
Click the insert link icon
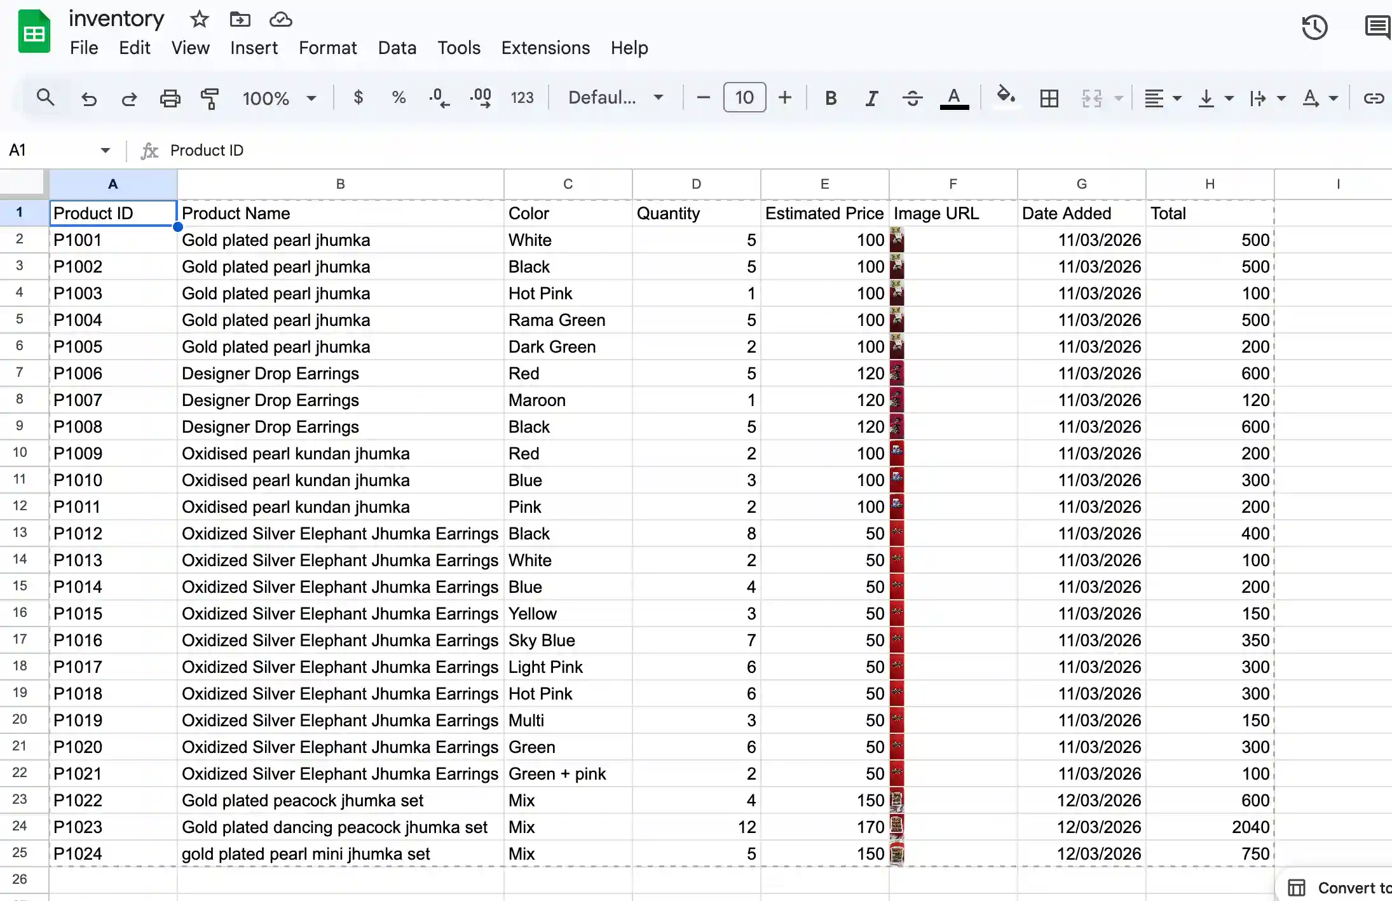coord(1373,98)
